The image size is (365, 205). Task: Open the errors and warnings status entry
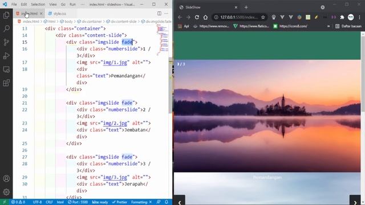click(x=18, y=202)
